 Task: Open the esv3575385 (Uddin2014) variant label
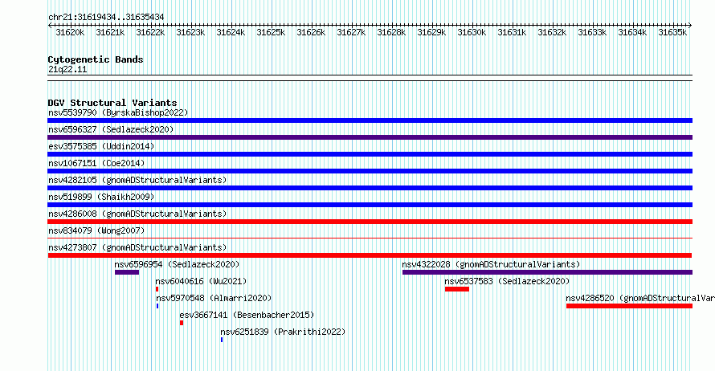(x=101, y=146)
